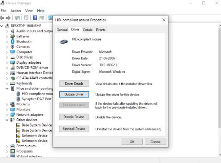Expand the Print queues node chevron
The width and height of the screenshot is (221, 163).
[7, 146]
